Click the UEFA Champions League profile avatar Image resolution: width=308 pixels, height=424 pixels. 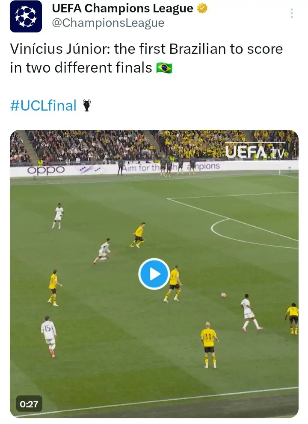click(26, 17)
